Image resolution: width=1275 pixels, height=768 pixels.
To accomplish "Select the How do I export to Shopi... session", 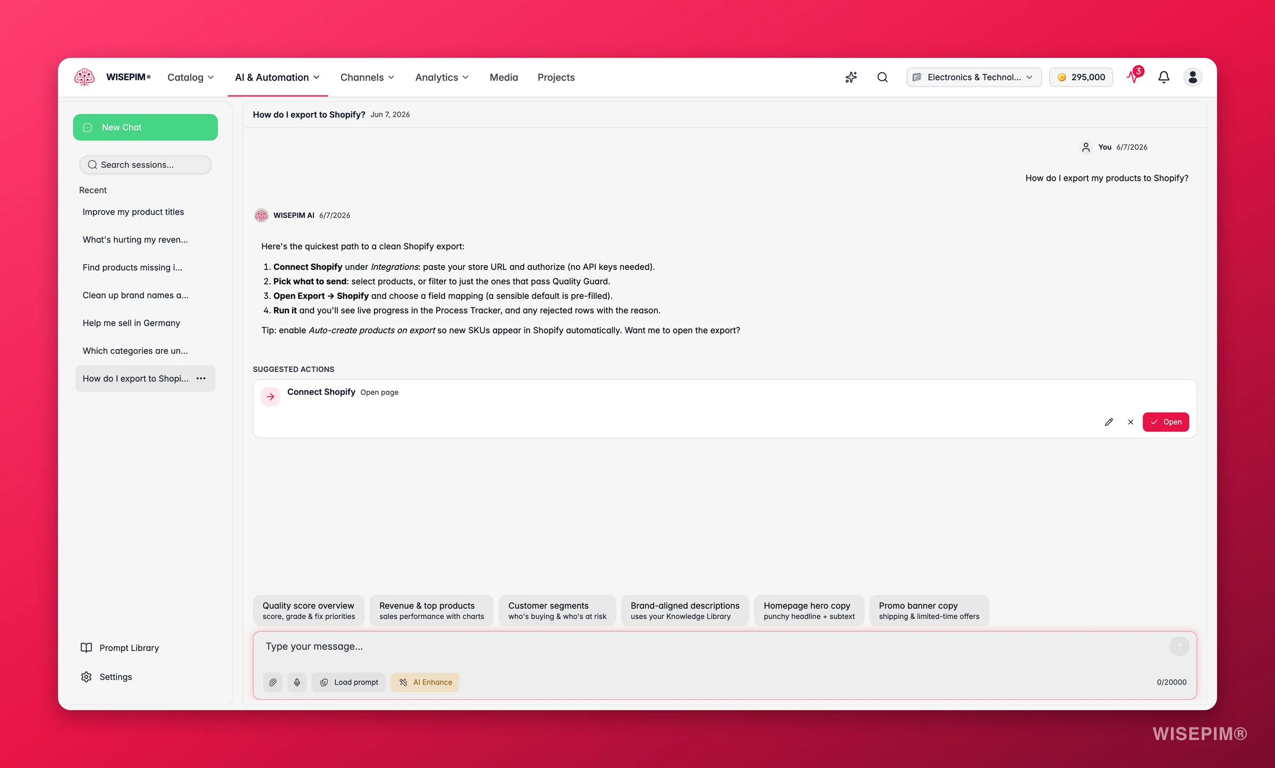I will 135,378.
